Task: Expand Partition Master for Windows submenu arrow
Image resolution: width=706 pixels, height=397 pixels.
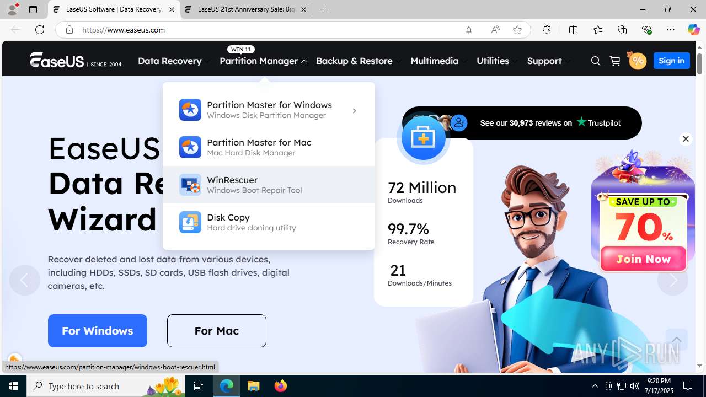Action: [354, 111]
